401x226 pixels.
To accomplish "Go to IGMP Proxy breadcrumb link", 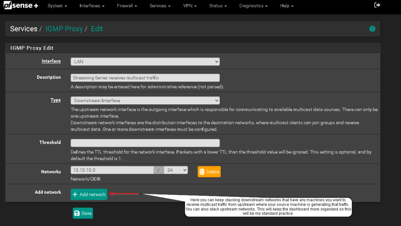I will 64,29.
